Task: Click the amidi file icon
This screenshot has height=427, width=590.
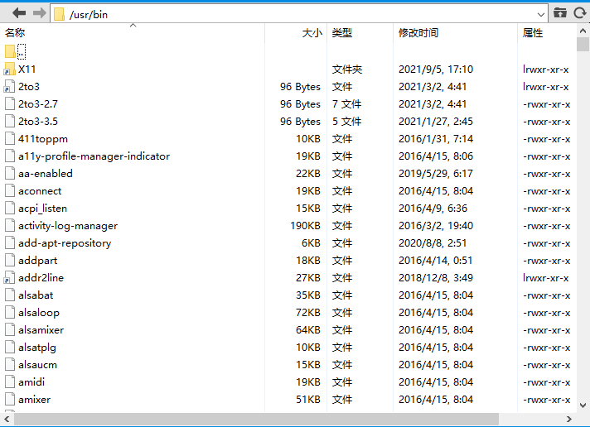Action: coord(10,381)
